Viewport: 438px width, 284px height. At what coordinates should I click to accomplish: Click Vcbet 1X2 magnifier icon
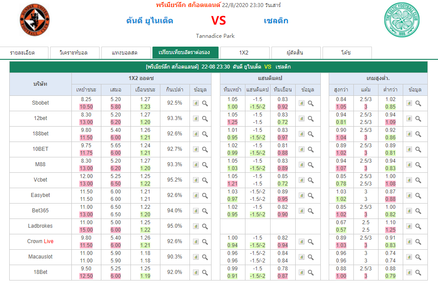coord(205,180)
